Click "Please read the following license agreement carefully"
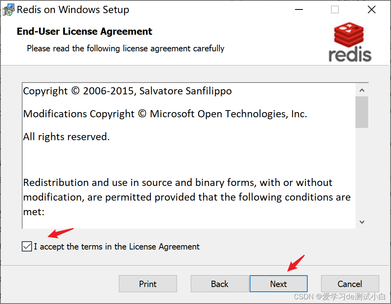This screenshot has height=304, width=391. coord(126,48)
